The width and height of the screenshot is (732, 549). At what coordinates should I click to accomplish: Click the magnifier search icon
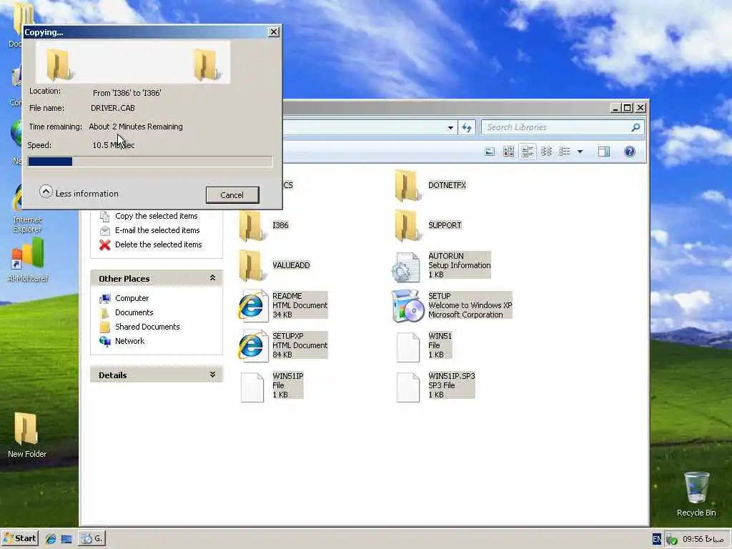(x=635, y=127)
